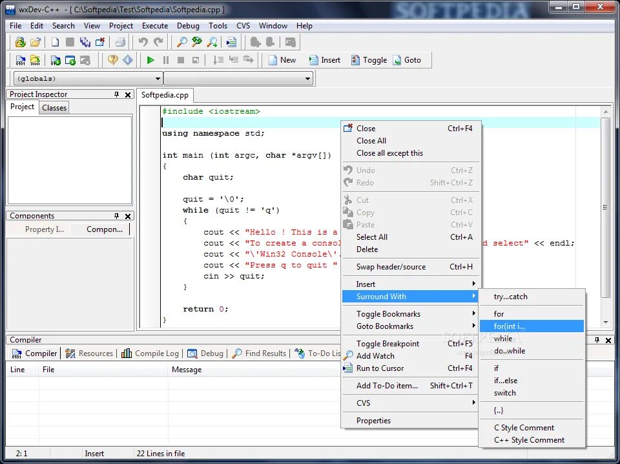Open the Execute menu
Screen dimensions: 620x464
pos(155,26)
